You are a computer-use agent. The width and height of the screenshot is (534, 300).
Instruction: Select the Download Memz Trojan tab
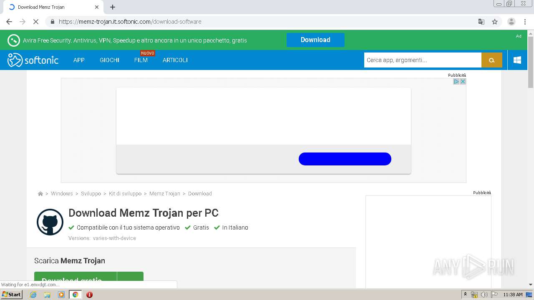point(53,7)
